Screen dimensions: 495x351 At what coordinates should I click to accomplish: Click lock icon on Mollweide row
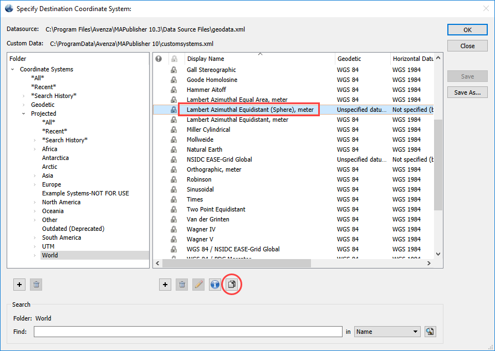173,140
